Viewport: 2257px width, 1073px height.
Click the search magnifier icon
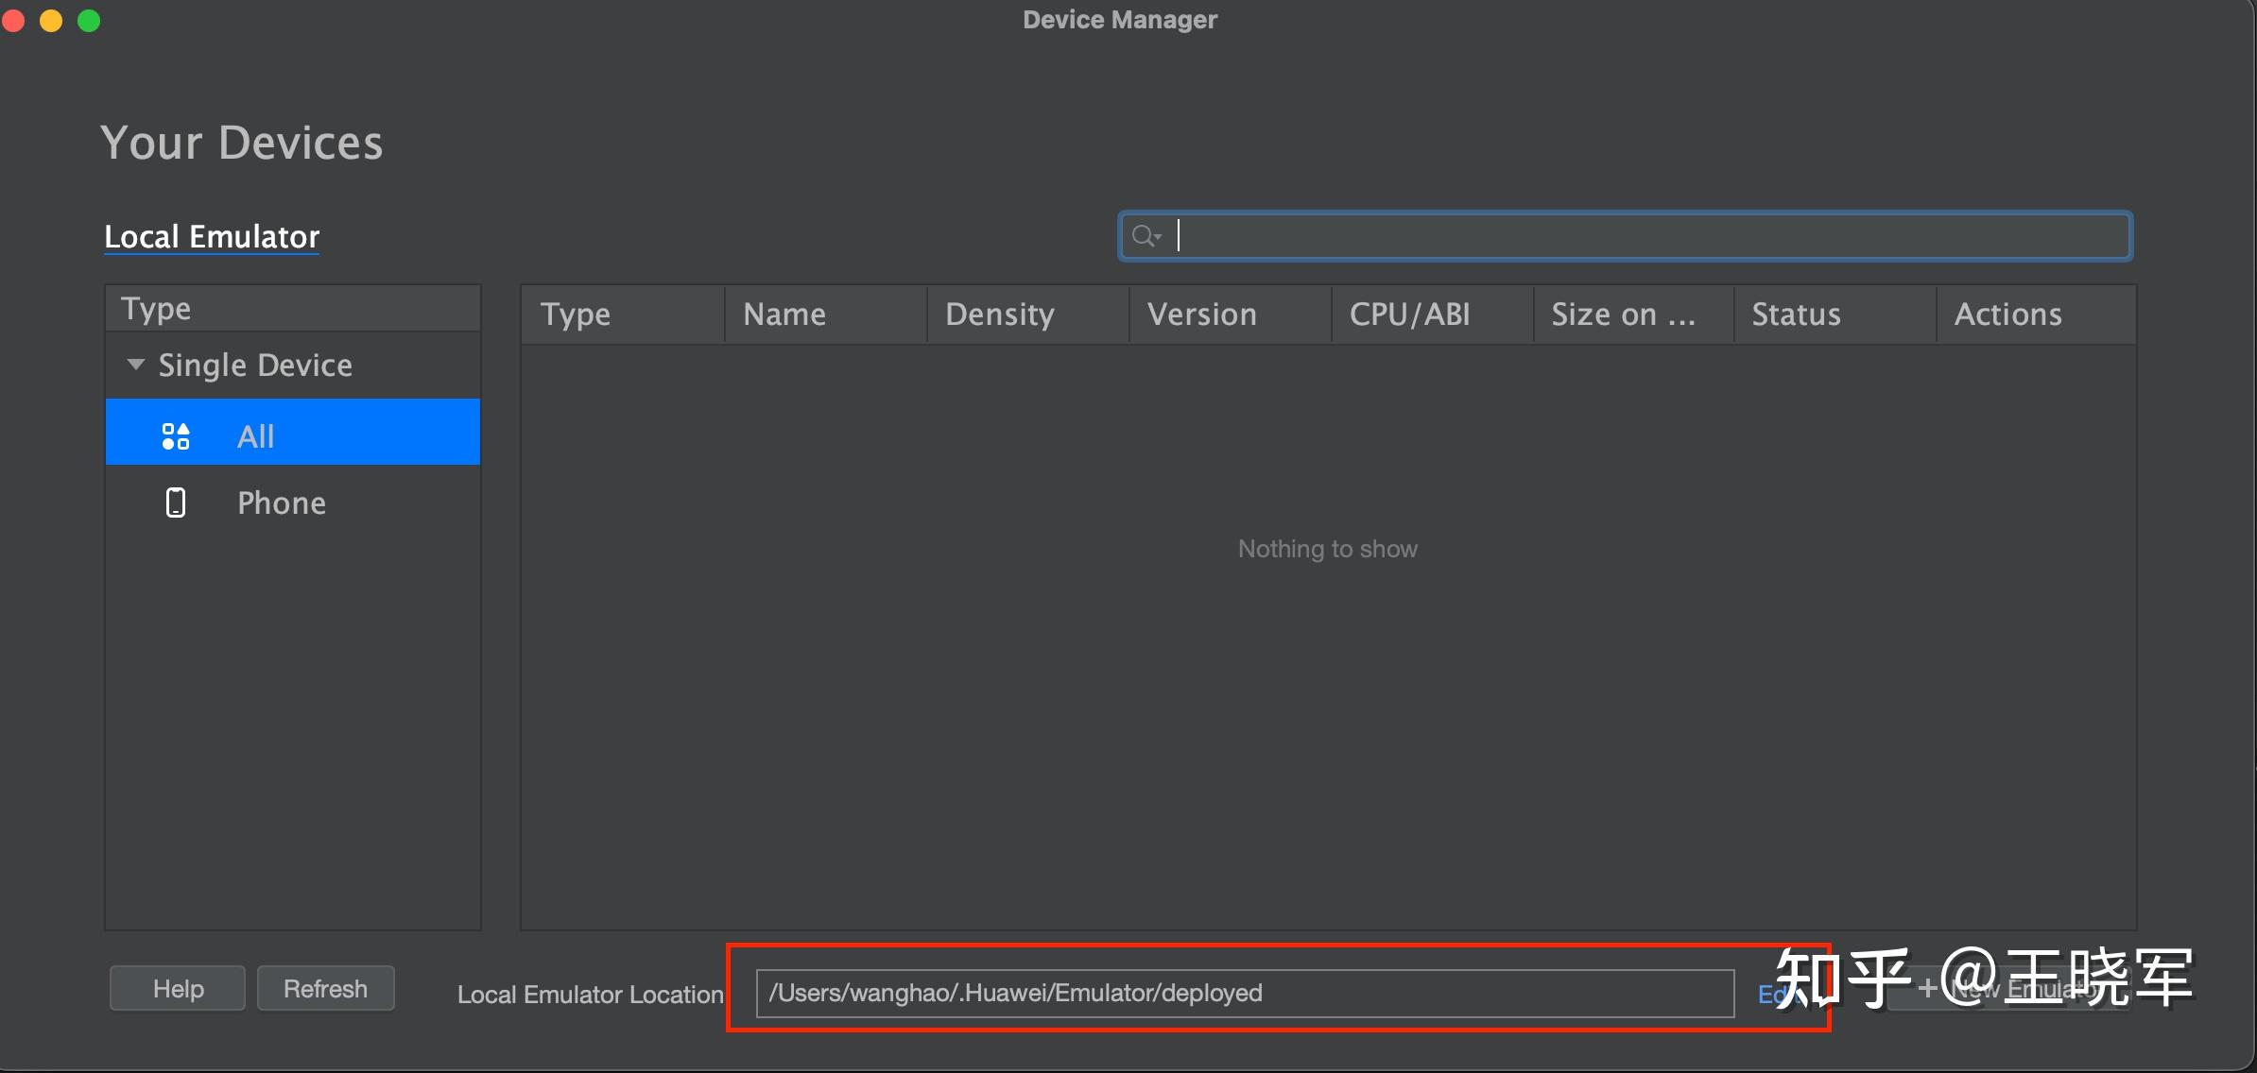1145,236
